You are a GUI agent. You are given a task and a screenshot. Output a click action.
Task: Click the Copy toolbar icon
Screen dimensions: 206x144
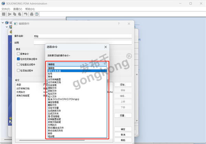click(14, 14)
